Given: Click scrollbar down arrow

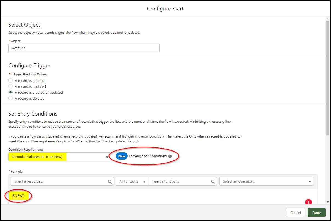Looking at the screenshot, I should pos(327,202).
